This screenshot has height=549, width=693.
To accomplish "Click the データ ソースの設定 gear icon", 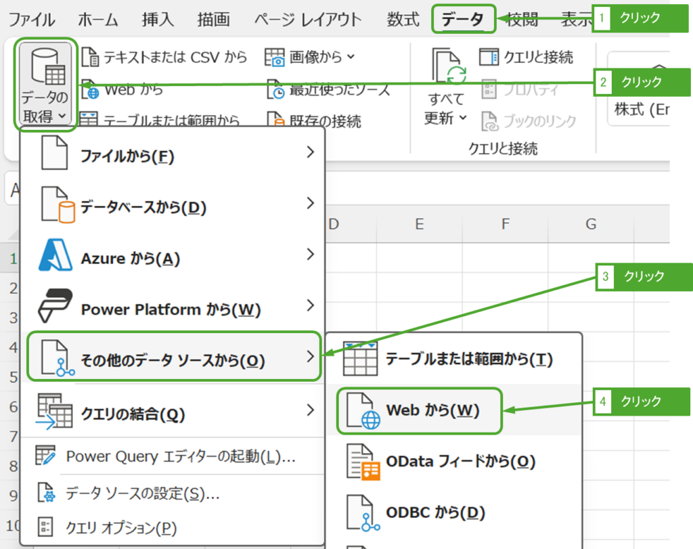I will 46,492.
